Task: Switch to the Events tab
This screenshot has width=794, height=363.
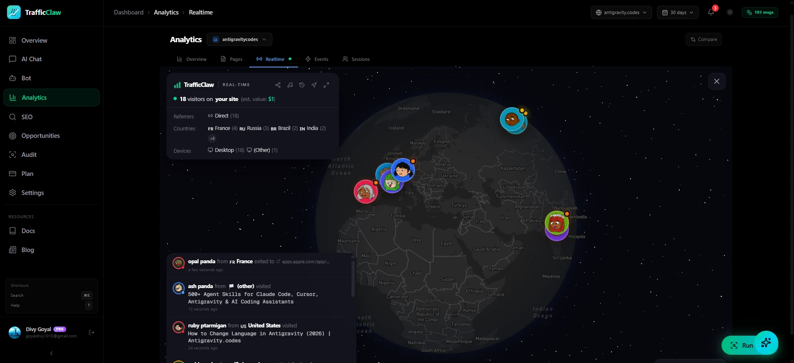Action: tap(317, 59)
